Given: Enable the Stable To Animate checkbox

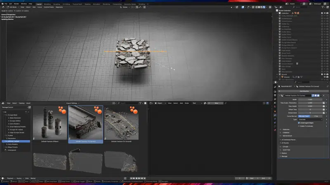Looking at the screenshot, I should point(299,126).
